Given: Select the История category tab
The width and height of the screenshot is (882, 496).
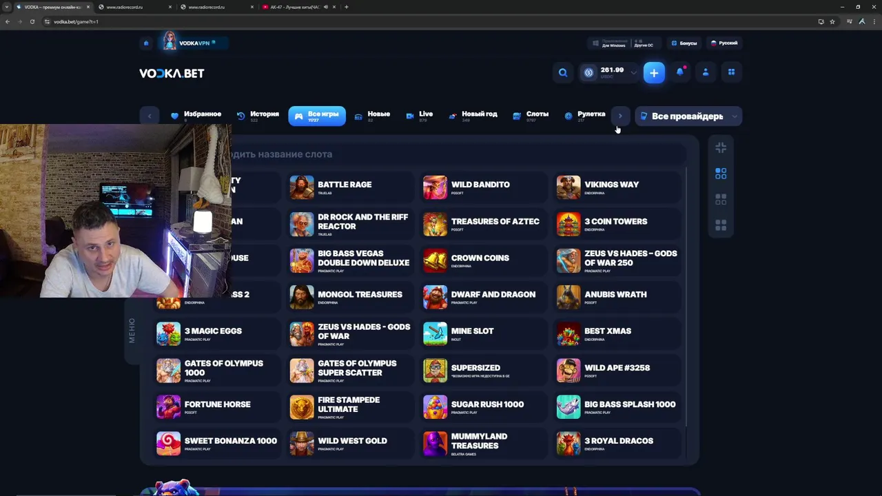Looking at the screenshot, I should [x=258, y=116].
